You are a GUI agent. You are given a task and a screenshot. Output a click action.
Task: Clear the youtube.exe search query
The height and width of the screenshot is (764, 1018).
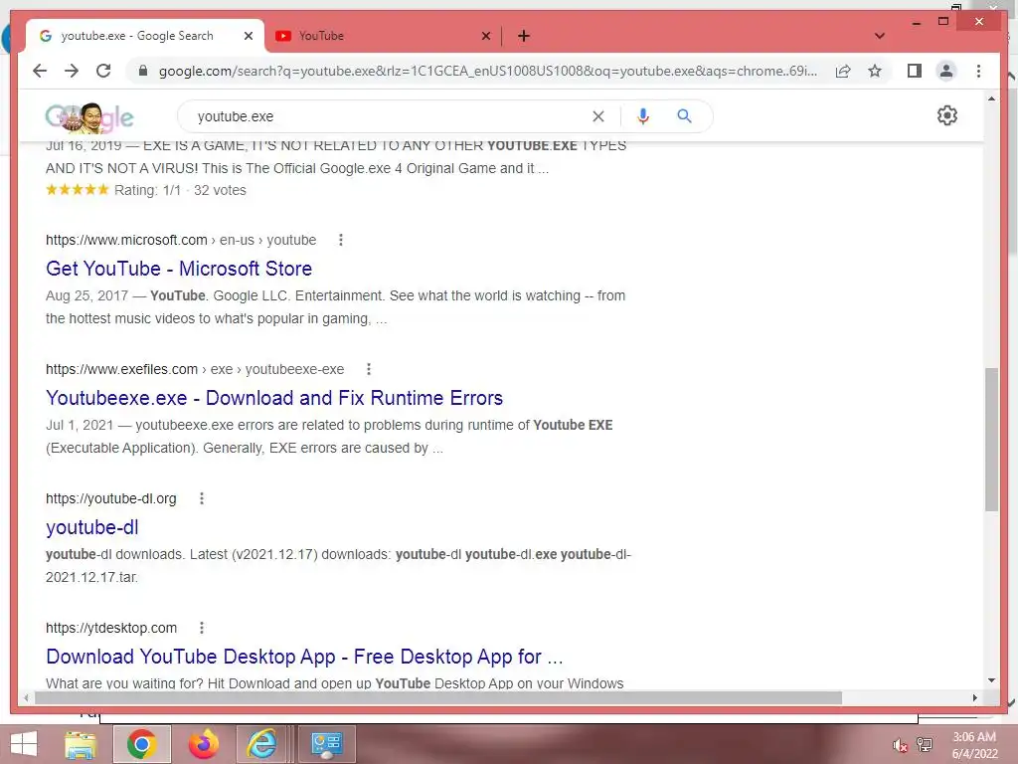pos(597,116)
